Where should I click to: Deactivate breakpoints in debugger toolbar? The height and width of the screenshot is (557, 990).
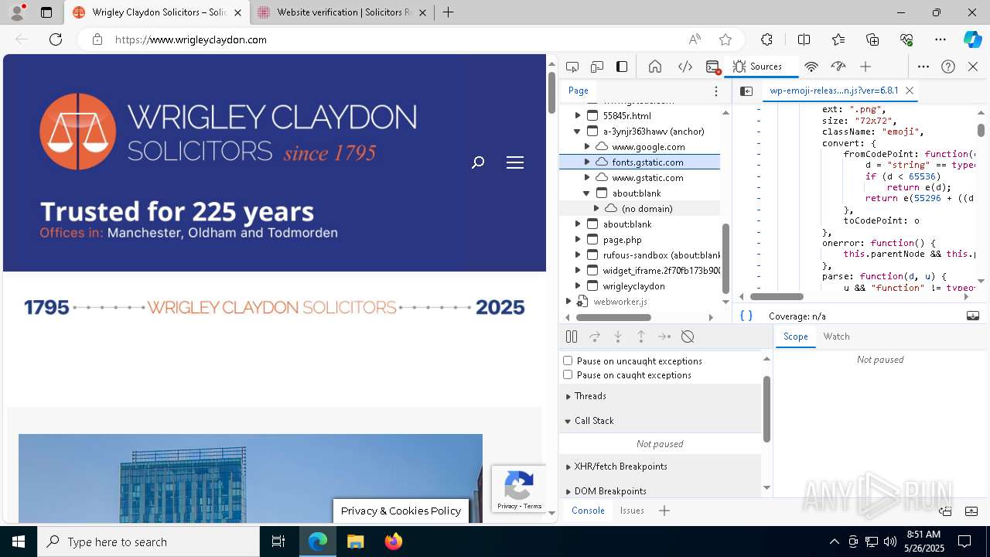click(688, 337)
